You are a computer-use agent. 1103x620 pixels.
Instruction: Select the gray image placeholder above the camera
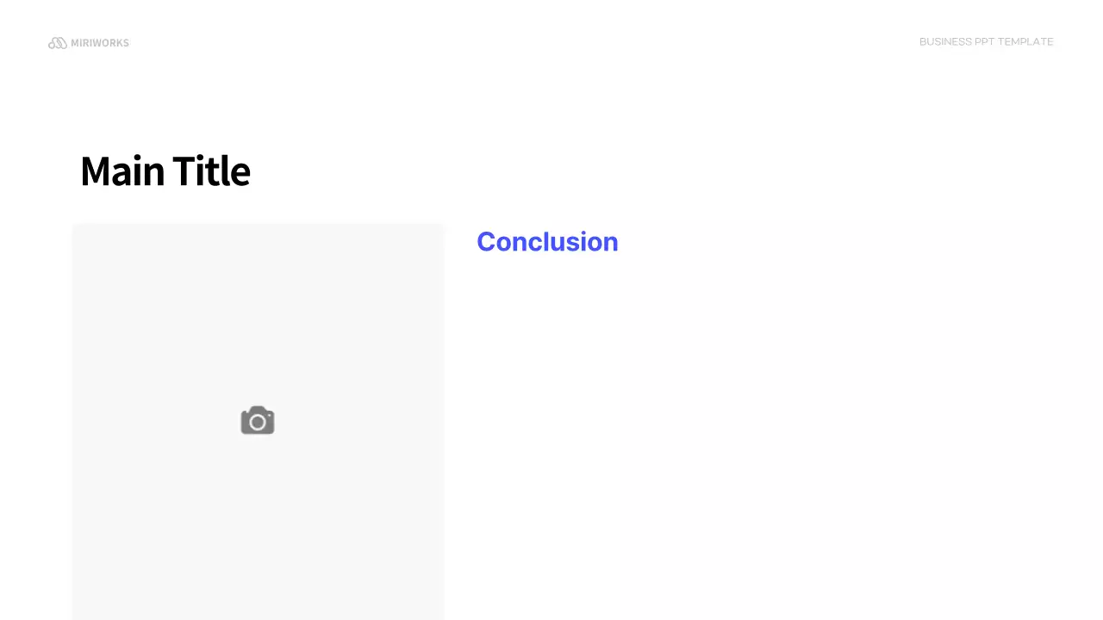tap(258, 310)
